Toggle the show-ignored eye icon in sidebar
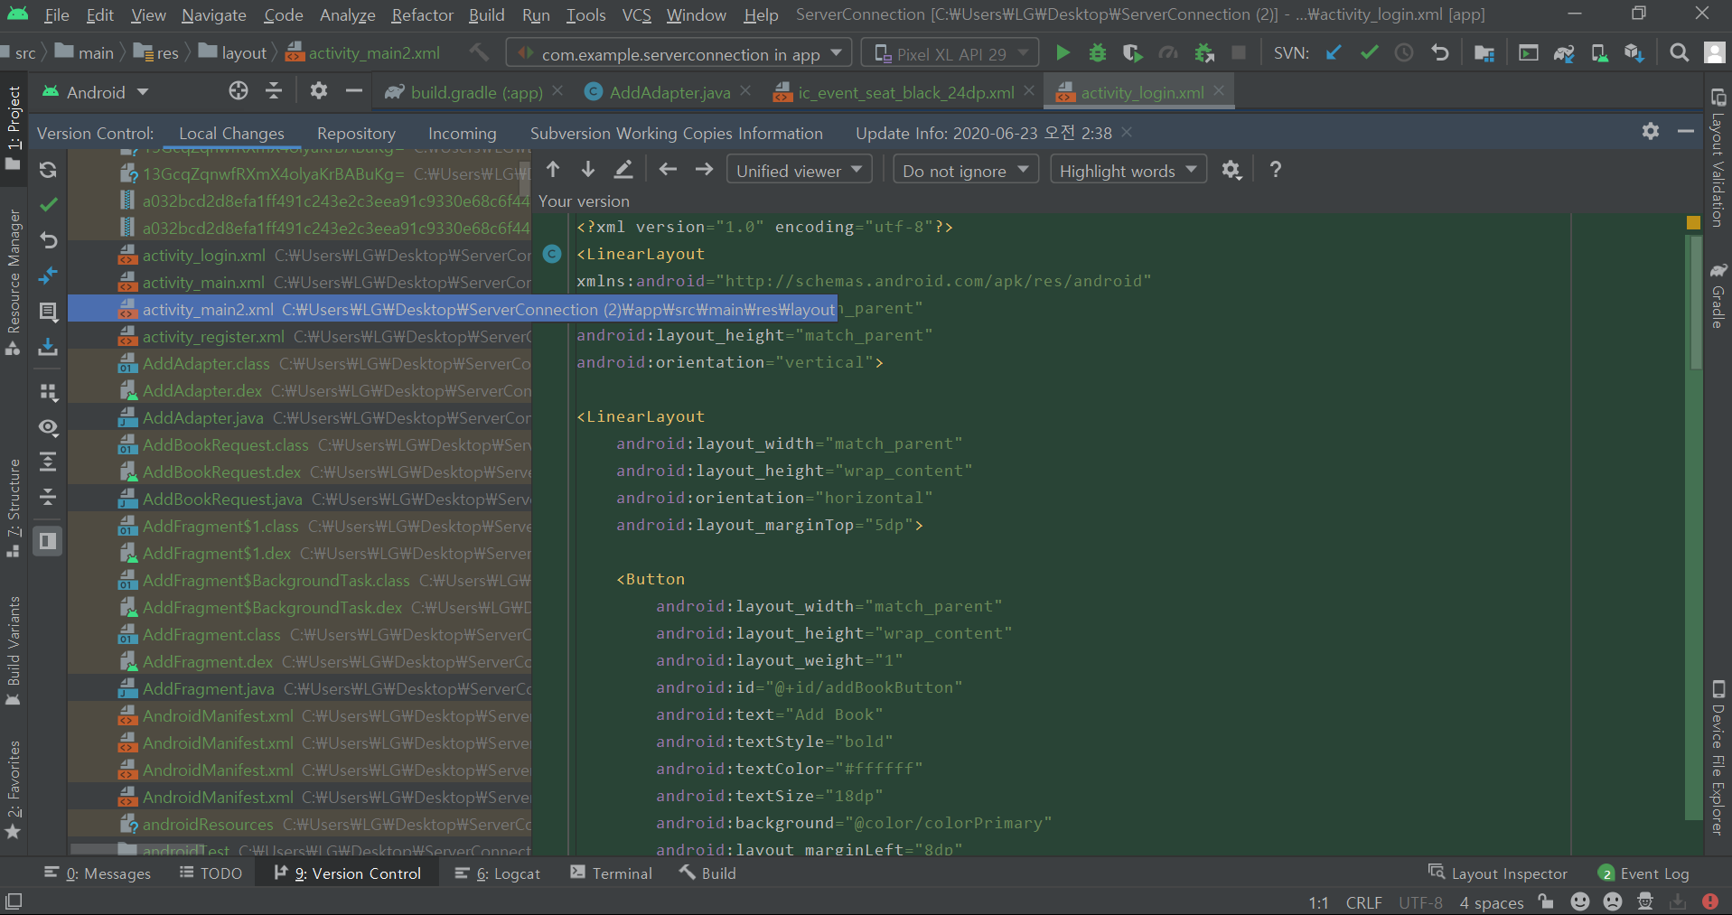This screenshot has width=1732, height=915. pyautogui.click(x=48, y=427)
